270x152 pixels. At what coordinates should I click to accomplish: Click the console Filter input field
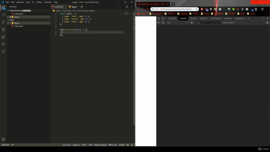(208, 22)
